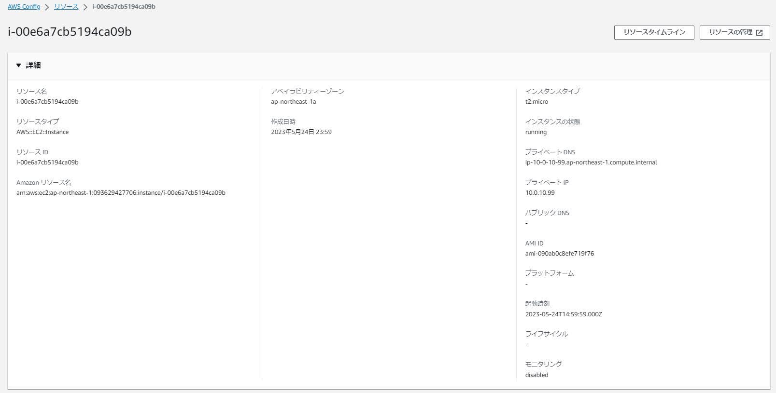Select the t2.micro instance type value
The width and height of the screenshot is (776, 393).
[x=536, y=102]
